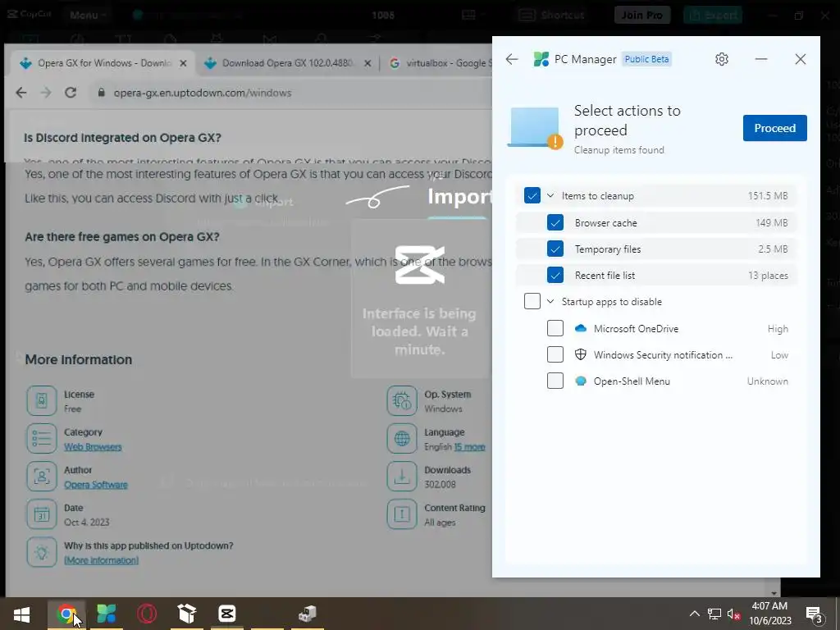840x630 pixels.
Task: Open the CapCut Menu dropdown
Action: click(87, 15)
